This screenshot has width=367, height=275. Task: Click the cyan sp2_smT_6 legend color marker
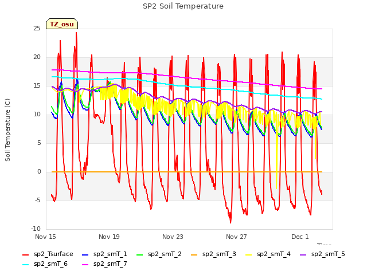(x=25, y=265)
